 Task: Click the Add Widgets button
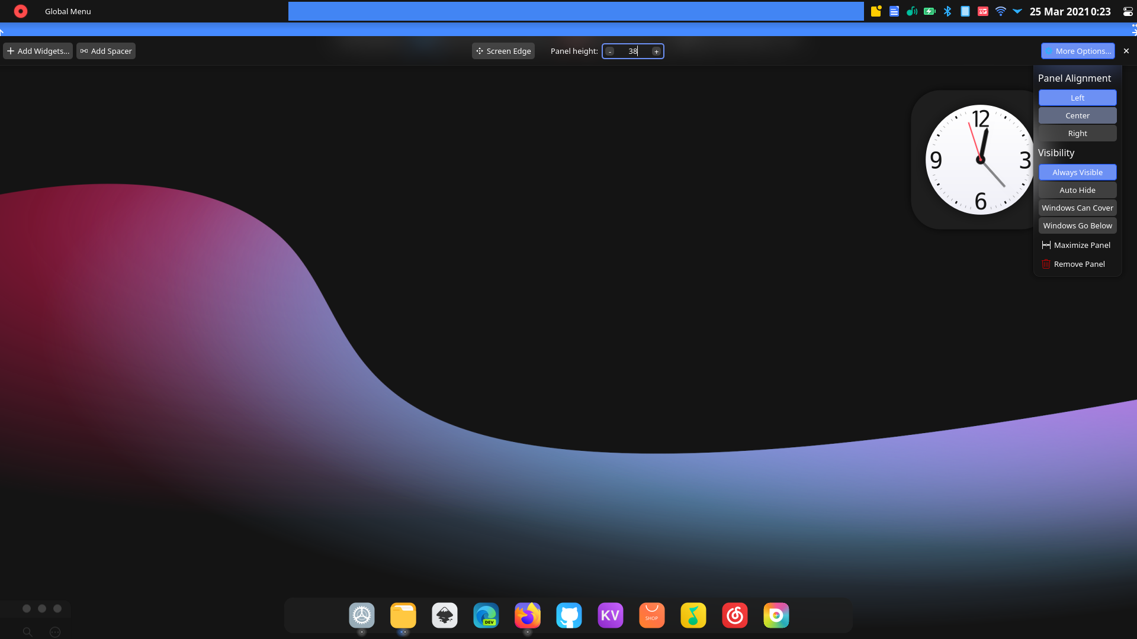38,51
